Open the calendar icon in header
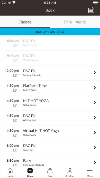Screen dimensions: 100x178 pyautogui.click(x=91, y=10)
